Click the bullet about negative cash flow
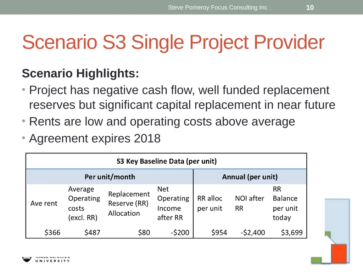This screenshot has width=363, height=272. (182, 97)
